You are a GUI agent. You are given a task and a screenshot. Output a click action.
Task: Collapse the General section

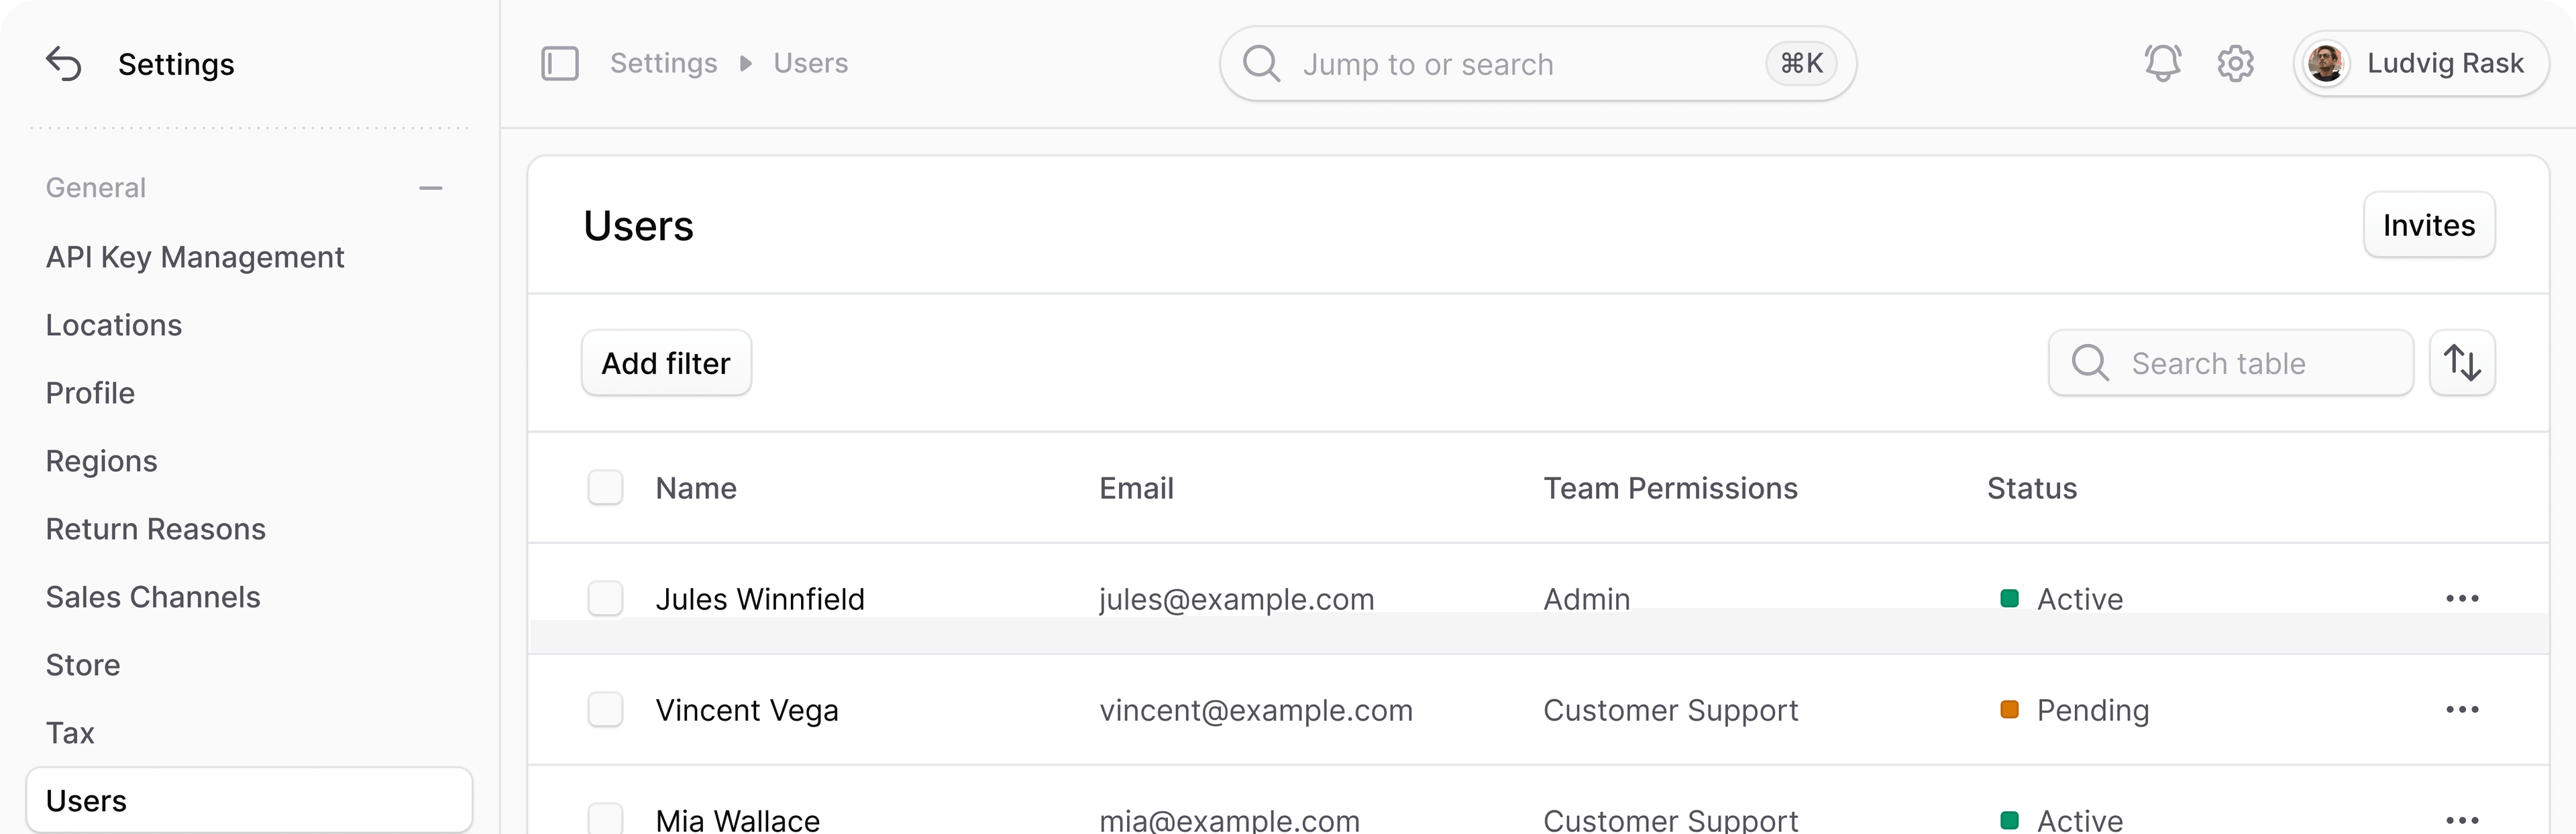(x=431, y=188)
